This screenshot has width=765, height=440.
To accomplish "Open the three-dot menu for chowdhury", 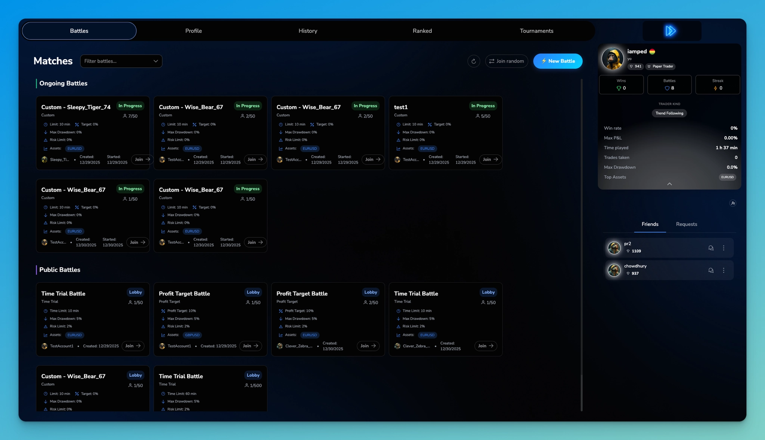I will [x=724, y=270].
